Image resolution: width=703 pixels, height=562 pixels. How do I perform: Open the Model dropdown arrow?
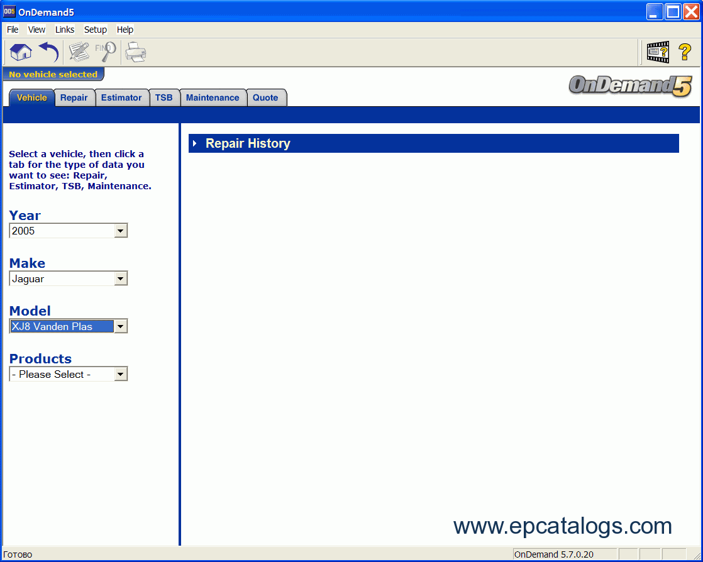(121, 326)
